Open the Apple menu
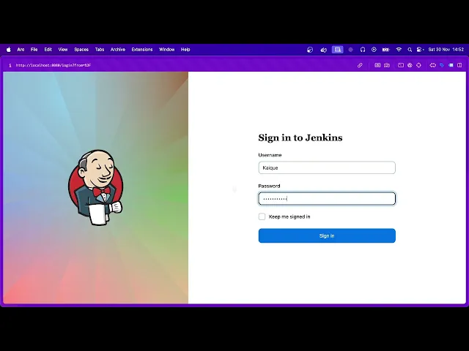 pos(9,50)
